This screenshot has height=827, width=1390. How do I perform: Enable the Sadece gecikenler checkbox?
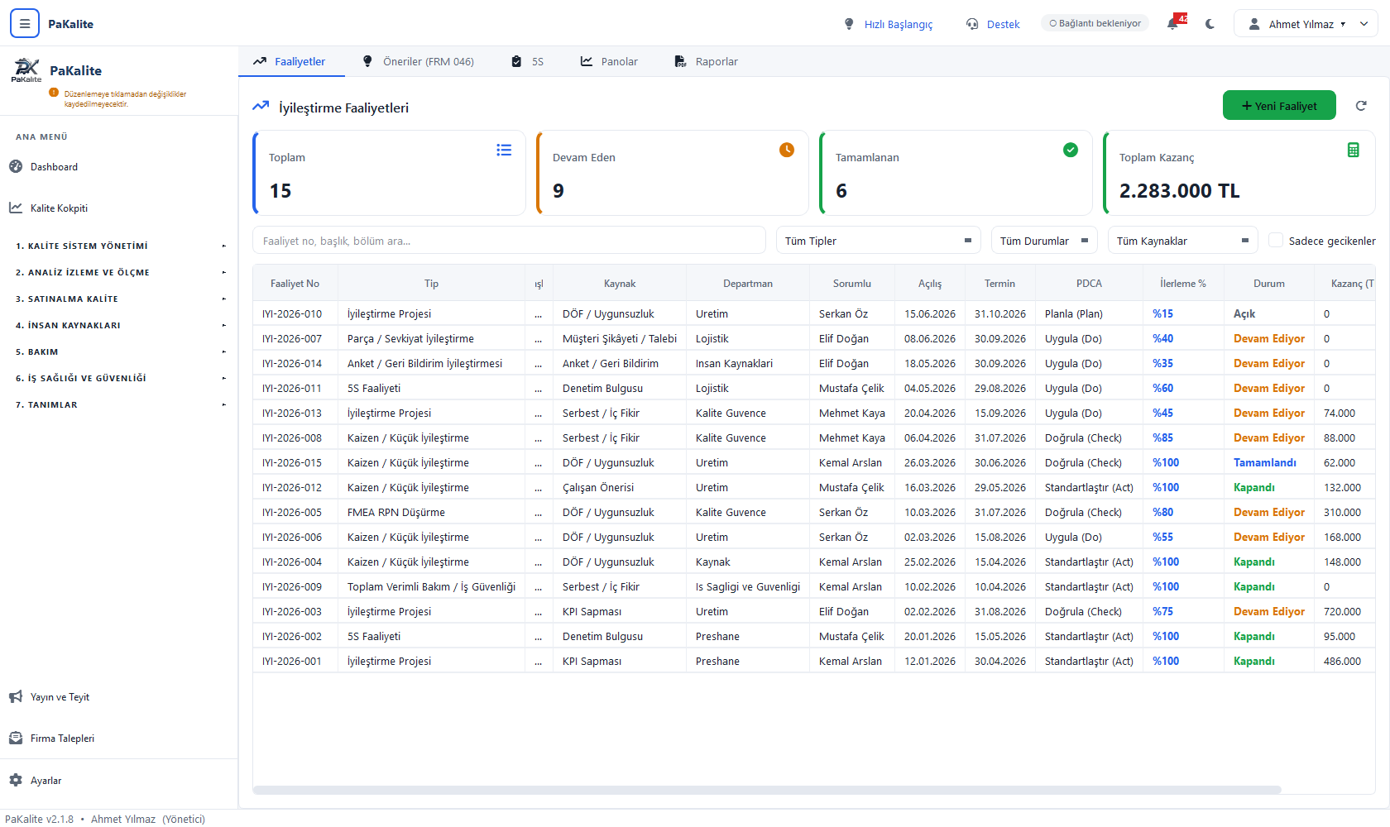point(1276,240)
